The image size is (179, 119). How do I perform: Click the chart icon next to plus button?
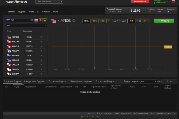[x=45, y=20]
